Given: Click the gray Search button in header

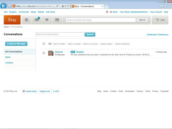Looking at the screenshot, I should (x=142, y=20).
